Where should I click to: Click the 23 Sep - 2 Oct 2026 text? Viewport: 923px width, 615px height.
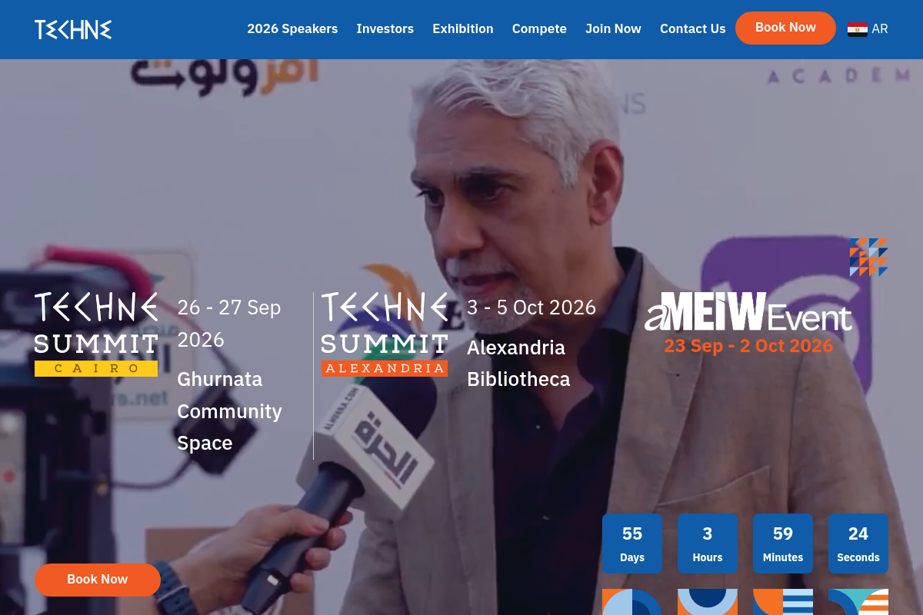pos(748,346)
